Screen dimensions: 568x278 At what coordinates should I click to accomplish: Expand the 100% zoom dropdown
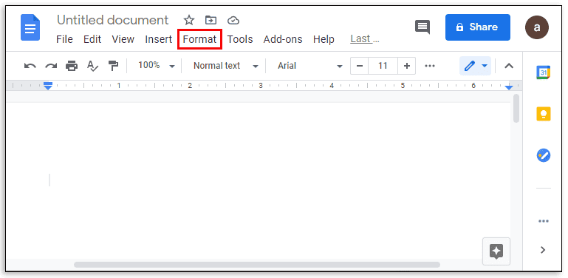(x=157, y=66)
